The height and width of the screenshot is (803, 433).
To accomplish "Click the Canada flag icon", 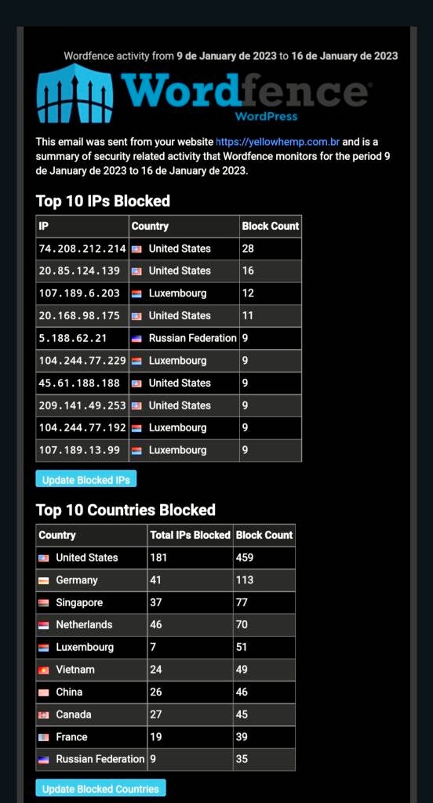I will tap(44, 715).
